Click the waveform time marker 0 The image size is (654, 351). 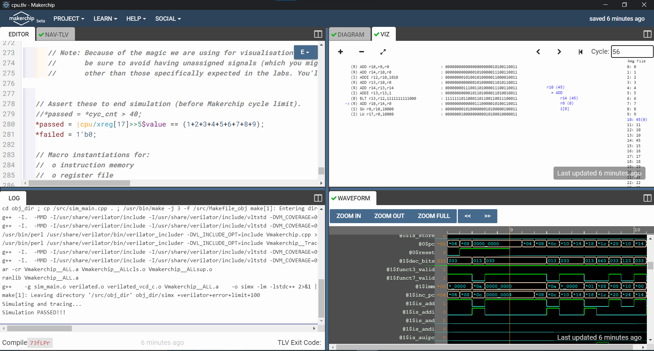511,230
